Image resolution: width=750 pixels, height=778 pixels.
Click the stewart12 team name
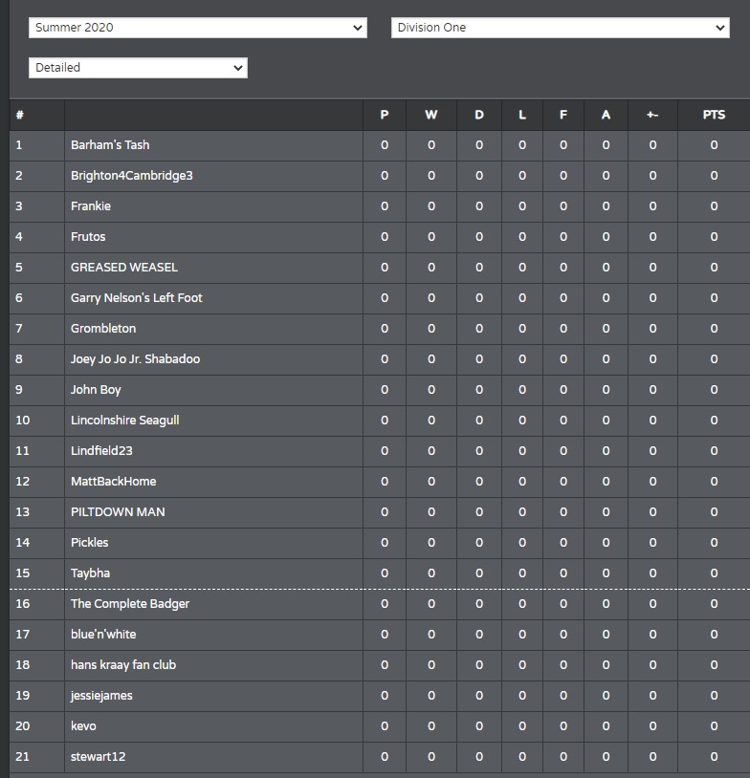(x=98, y=757)
